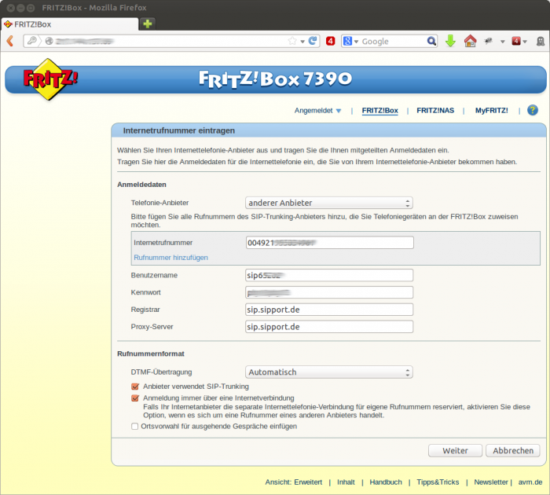Click the 'Rufnummer hinzufügen' link

[170, 257]
